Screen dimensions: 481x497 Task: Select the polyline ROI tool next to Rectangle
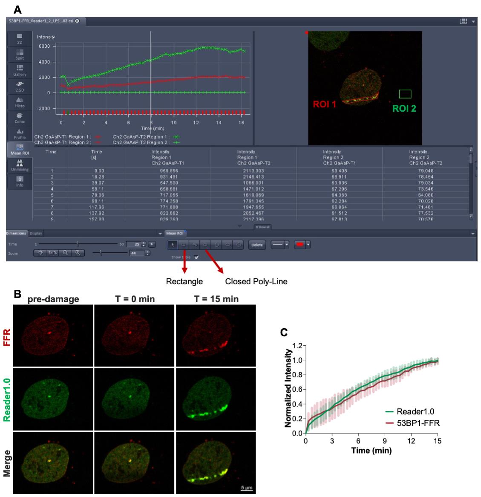(195, 245)
